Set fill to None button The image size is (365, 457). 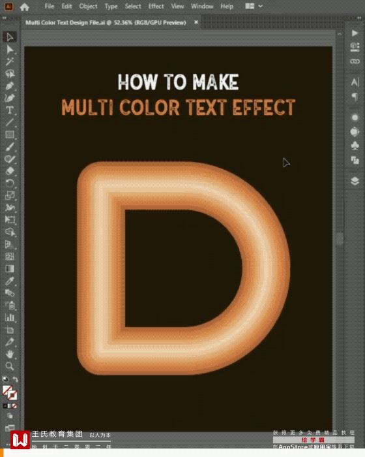(x=14, y=406)
